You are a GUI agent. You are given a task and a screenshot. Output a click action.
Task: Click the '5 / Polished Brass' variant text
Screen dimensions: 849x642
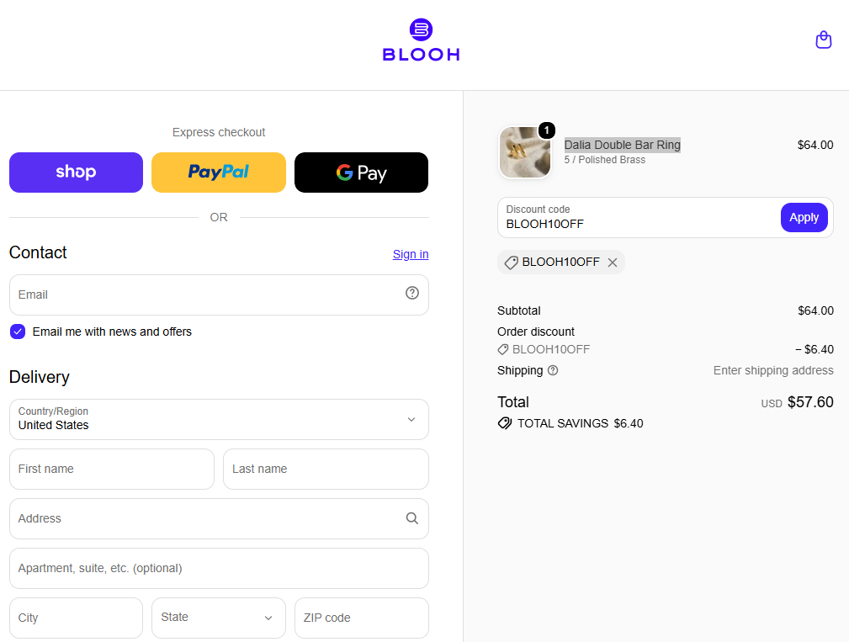point(605,160)
